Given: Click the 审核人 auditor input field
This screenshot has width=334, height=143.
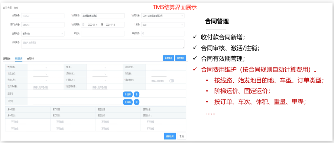Looking at the screenshot, I should pos(103,34).
